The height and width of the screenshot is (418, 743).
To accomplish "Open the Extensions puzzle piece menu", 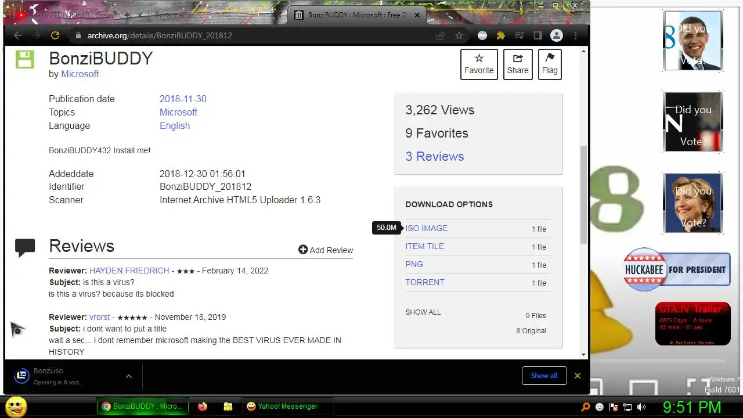I will point(500,35).
